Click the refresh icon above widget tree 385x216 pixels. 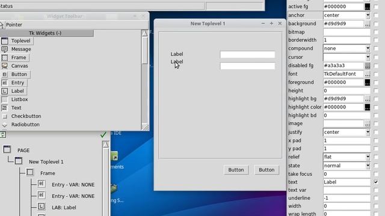click(2, 134)
